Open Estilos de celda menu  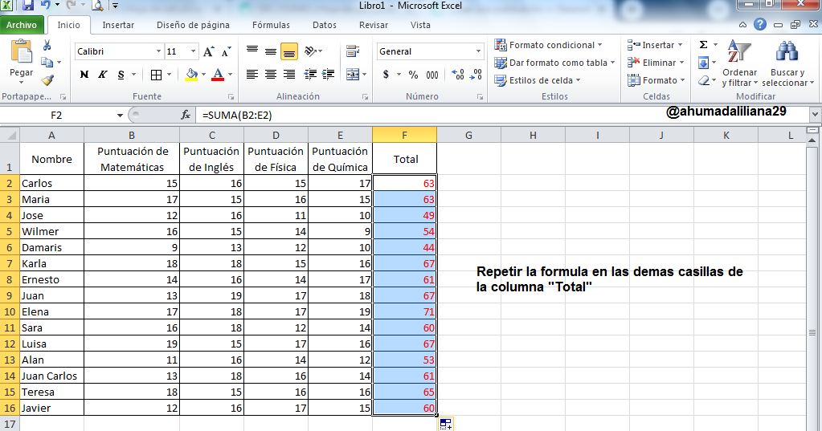(538, 80)
